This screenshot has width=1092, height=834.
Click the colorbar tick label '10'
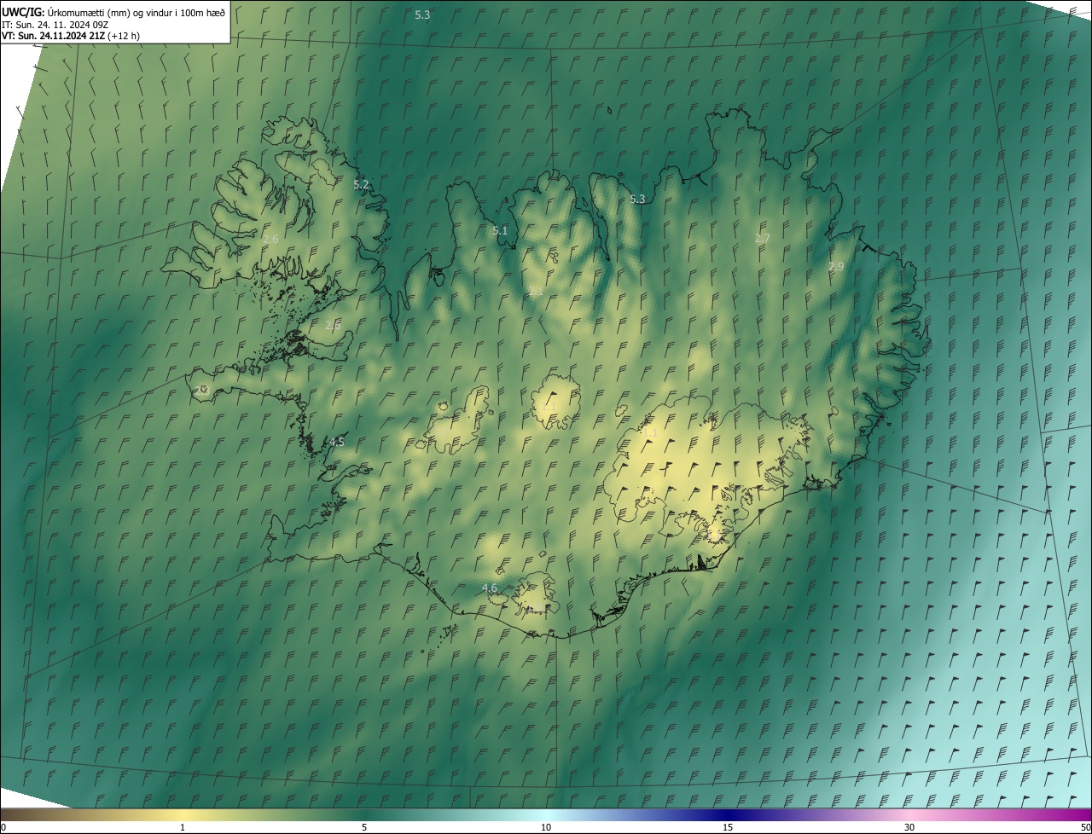point(546,827)
